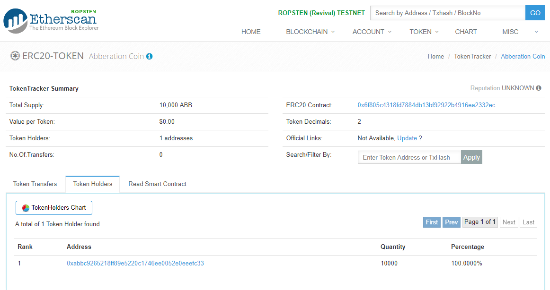Open the MISC menu item

pos(510,32)
